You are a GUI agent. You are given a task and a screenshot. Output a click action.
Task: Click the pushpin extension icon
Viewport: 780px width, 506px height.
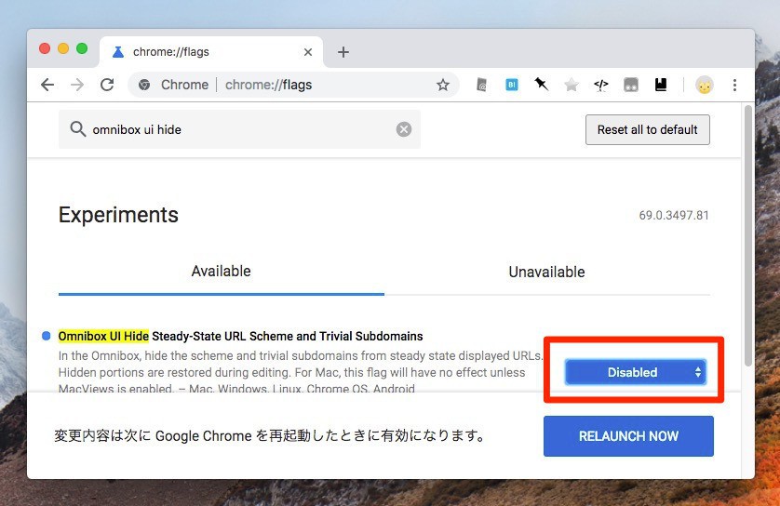(541, 85)
